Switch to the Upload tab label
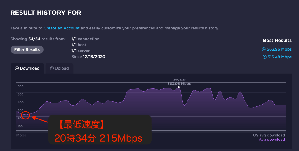Image resolution: width=299 pixels, height=151 pixels. click(x=62, y=68)
